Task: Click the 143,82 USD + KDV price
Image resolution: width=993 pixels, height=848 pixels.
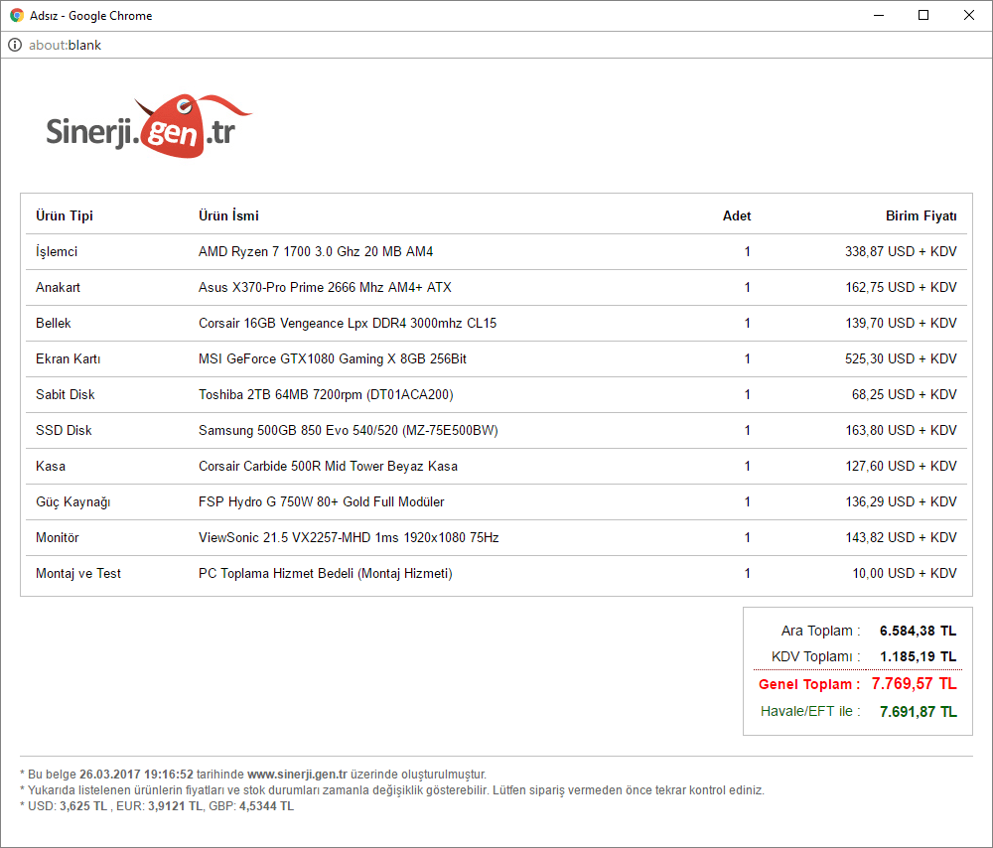Action: point(901,537)
